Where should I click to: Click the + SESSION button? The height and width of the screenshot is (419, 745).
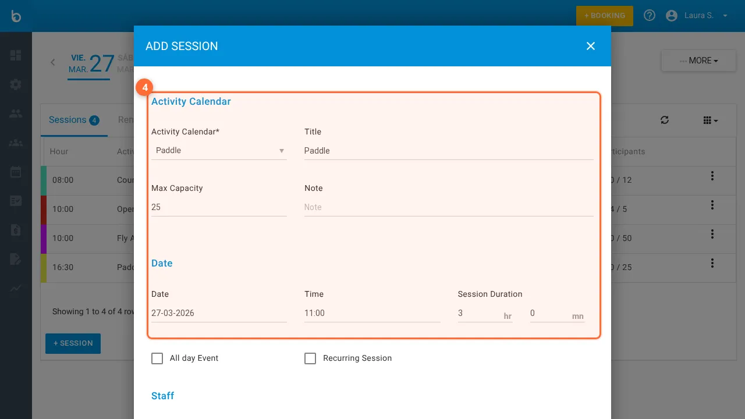click(x=73, y=343)
